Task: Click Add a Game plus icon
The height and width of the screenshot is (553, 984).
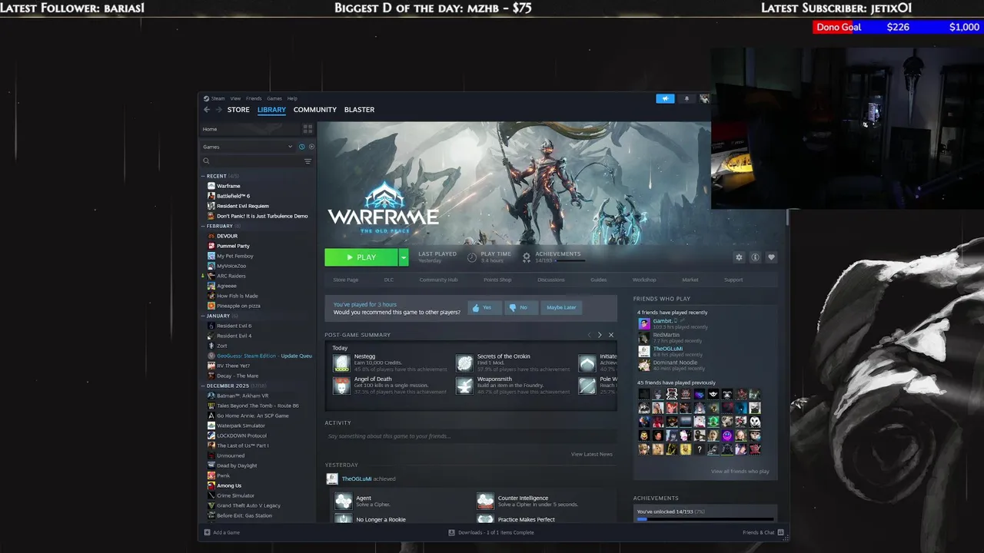Action: pyautogui.click(x=207, y=532)
